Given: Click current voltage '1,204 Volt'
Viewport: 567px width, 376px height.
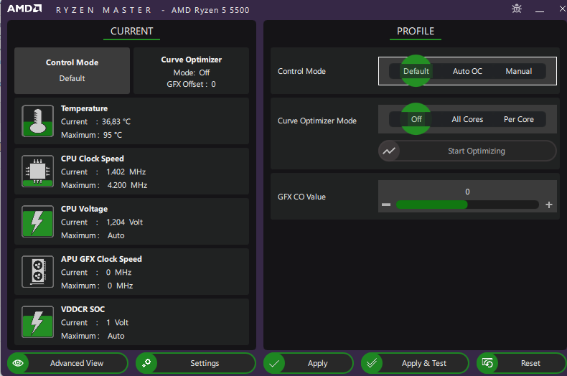Looking at the screenshot, I should click(x=124, y=222).
